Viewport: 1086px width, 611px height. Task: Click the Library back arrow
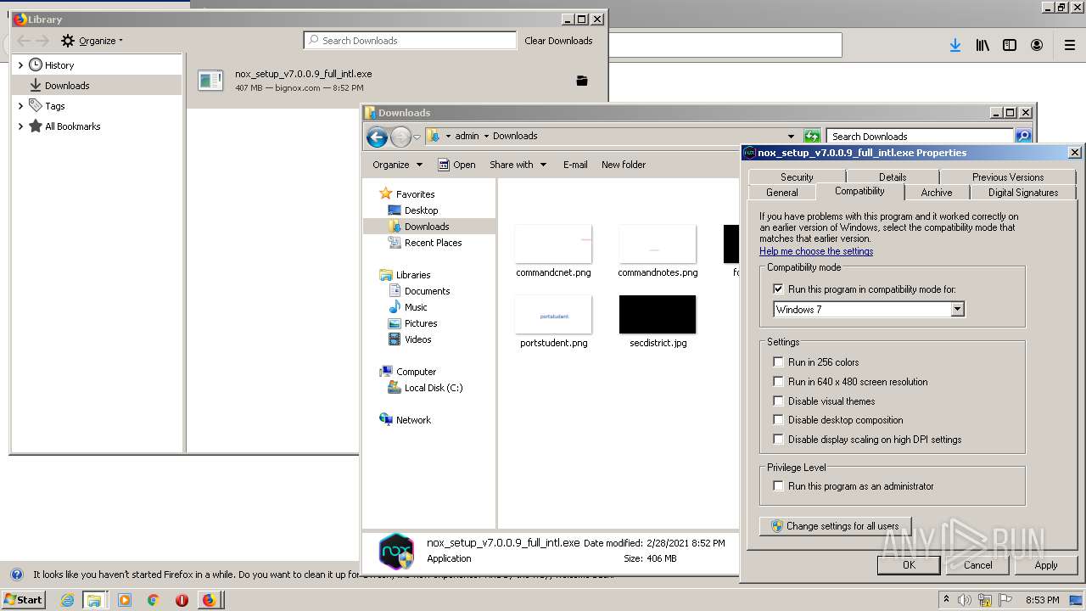(x=24, y=41)
